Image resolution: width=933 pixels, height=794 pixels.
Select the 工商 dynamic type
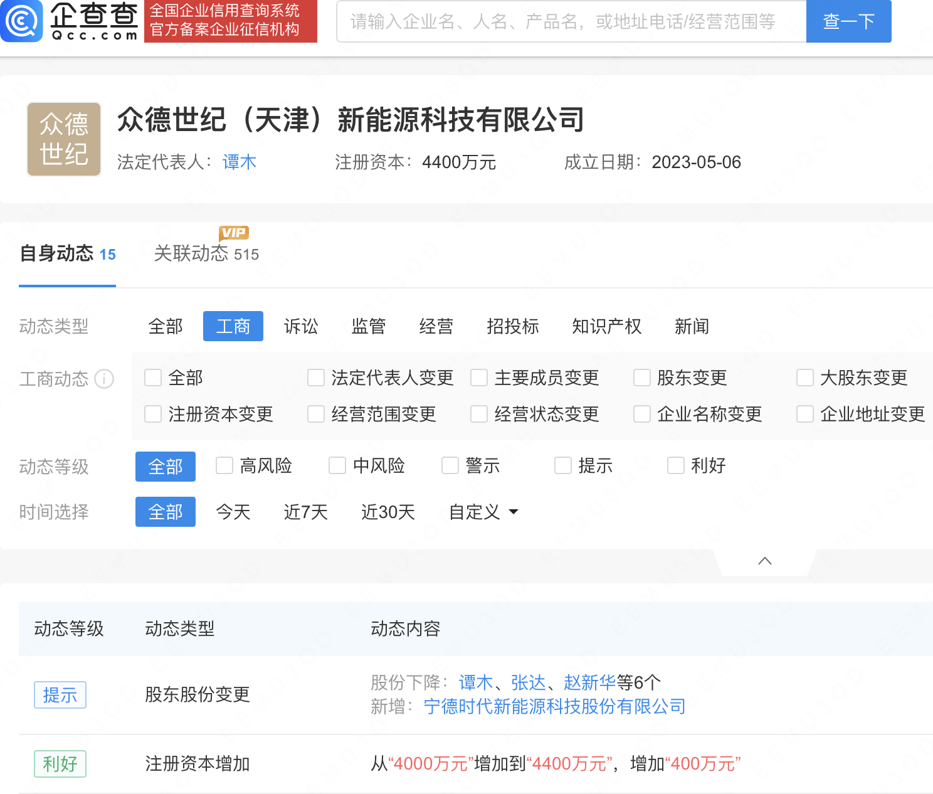[x=233, y=326]
